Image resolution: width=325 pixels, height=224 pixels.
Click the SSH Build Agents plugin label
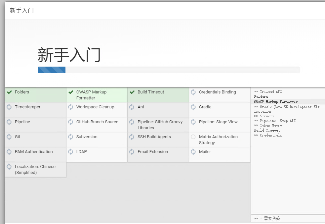[154, 137]
